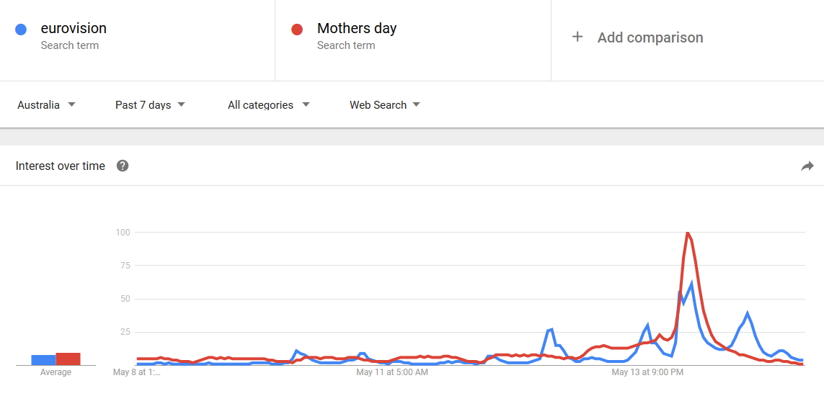This screenshot has width=824, height=409.
Task: Open the Australia region dropdown
Action: [x=46, y=105]
